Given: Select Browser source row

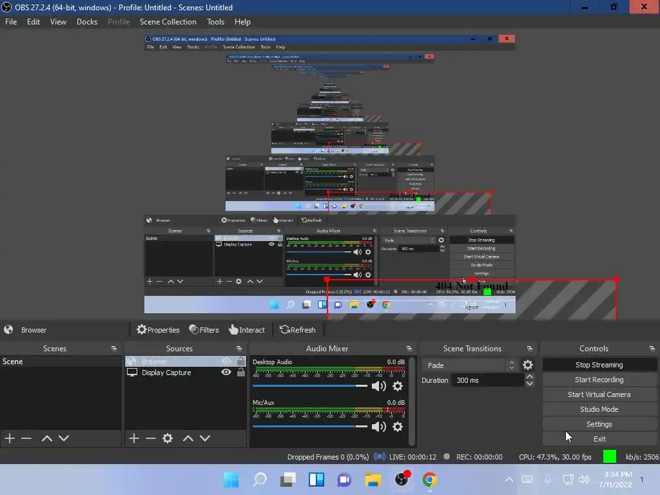Looking at the screenshot, I should pos(186,361).
